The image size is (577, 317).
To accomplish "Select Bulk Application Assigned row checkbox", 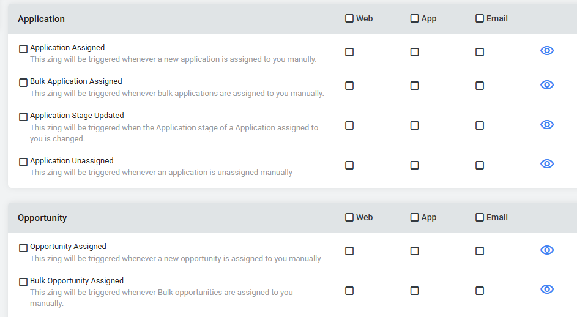I will tap(23, 83).
